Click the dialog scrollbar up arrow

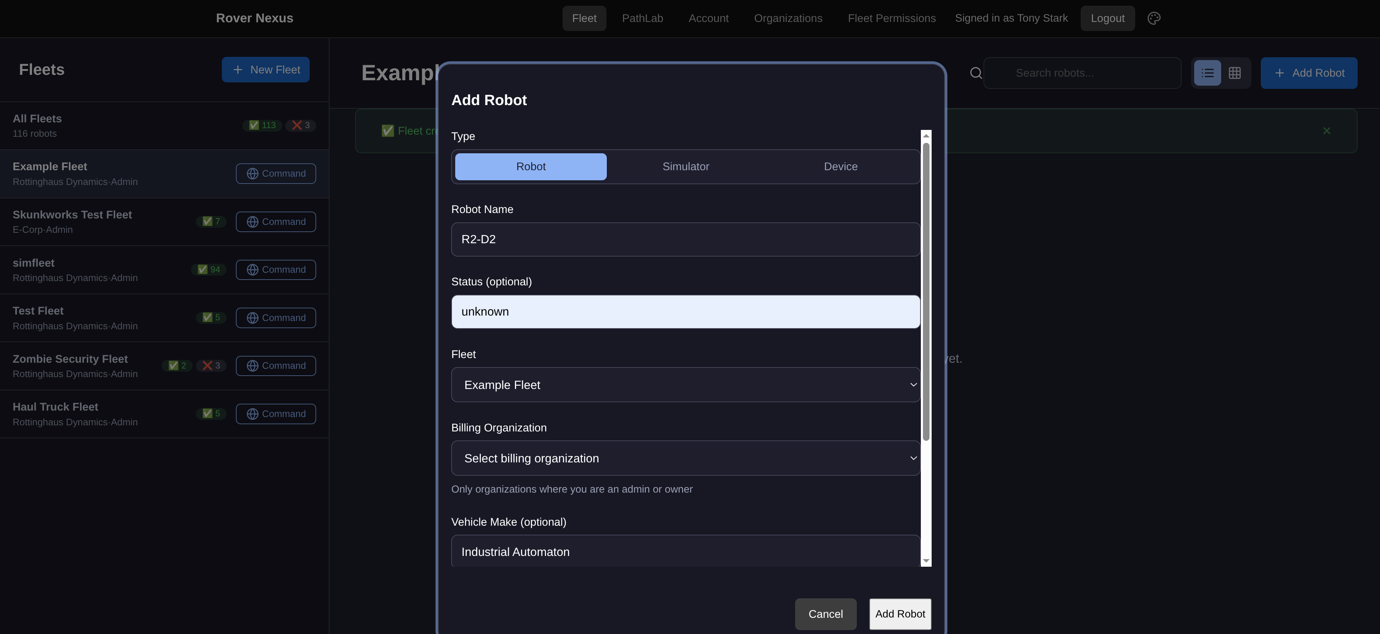(x=926, y=136)
